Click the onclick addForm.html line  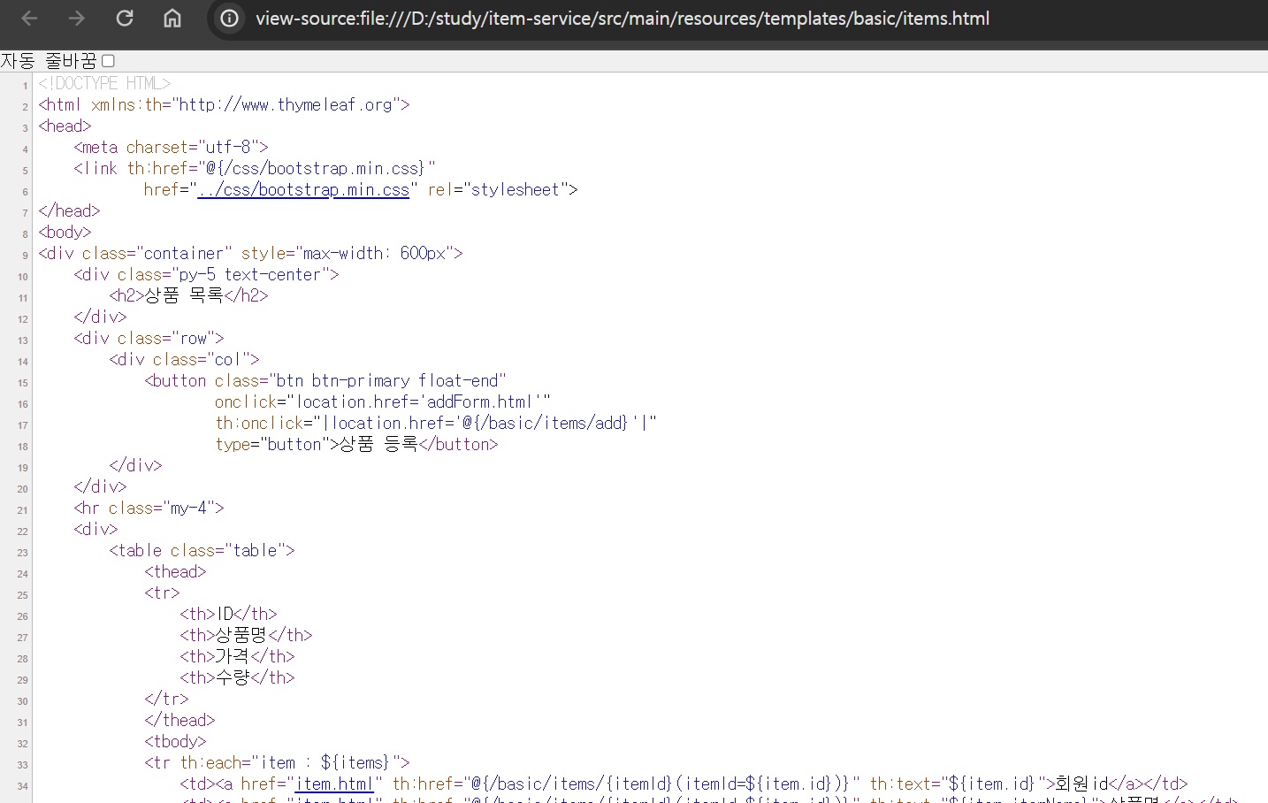383,402
